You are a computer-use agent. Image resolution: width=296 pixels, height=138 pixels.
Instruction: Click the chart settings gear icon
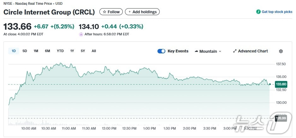pyautogui.click(x=281, y=51)
